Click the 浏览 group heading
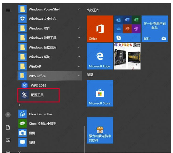This screenshot has width=173, height=153. [90, 75]
